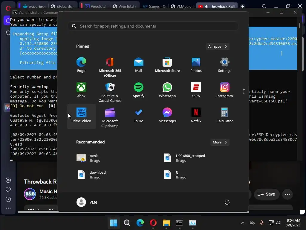The image size is (306, 230).
Task: Launch Microsoft Clipchamp
Action: (110, 117)
